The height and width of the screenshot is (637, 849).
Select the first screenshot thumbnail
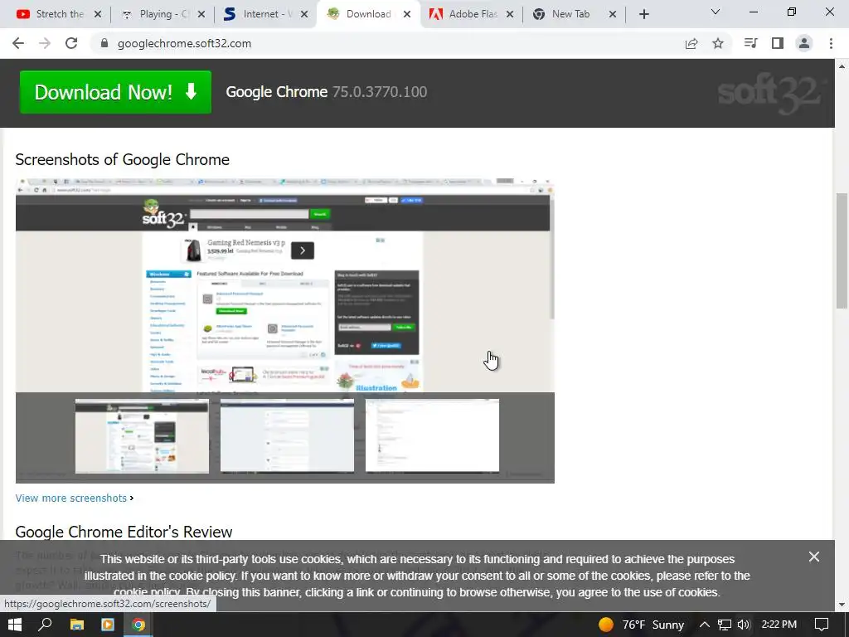coord(142,435)
